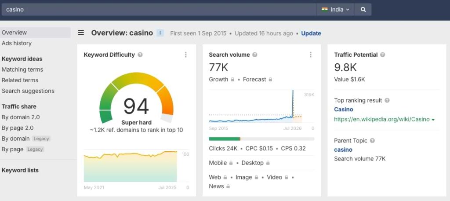Click help icon next to Top ranking result
This screenshot has width=450, height=201.
pos(387,100)
